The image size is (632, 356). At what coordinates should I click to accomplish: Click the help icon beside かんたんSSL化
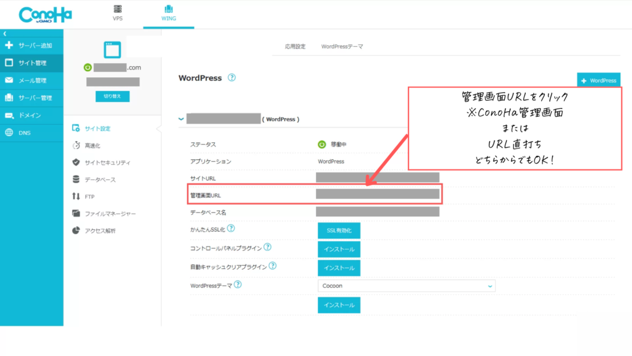coord(231,229)
